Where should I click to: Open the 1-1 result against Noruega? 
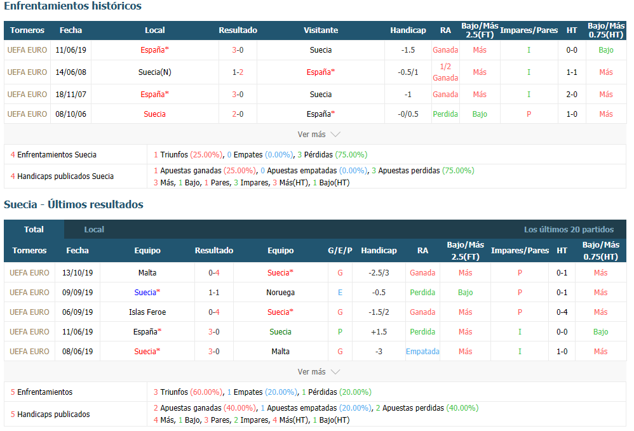(214, 293)
